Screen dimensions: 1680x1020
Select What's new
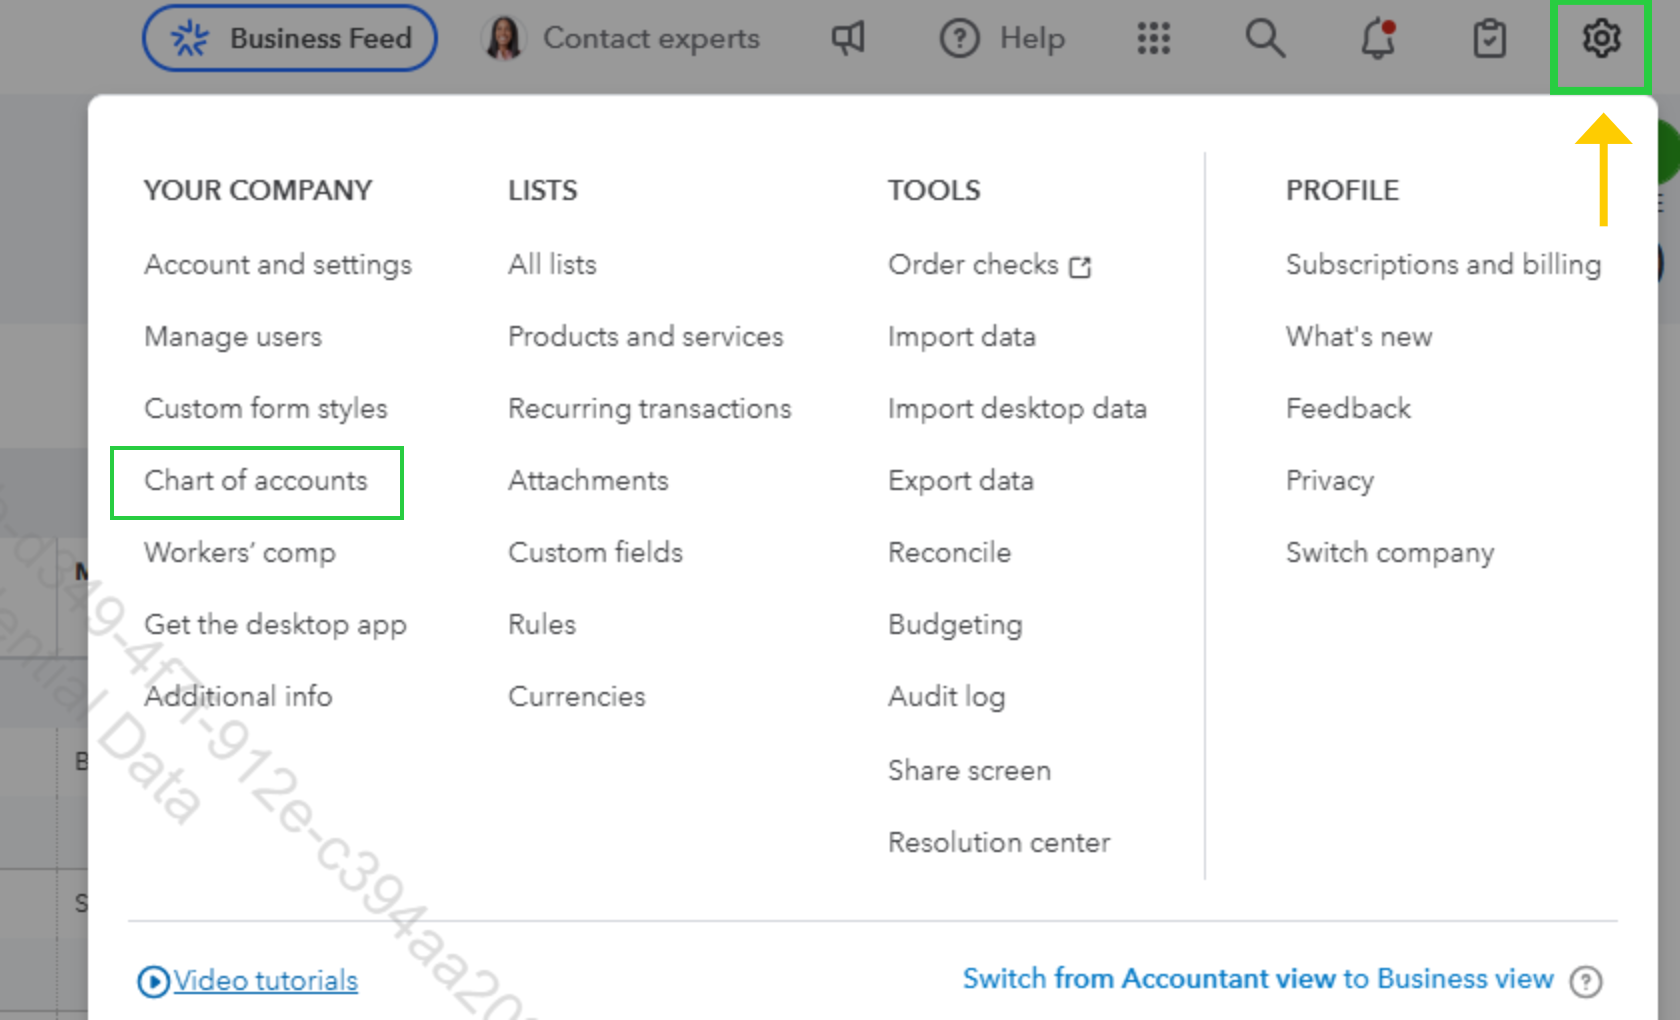point(1359,337)
